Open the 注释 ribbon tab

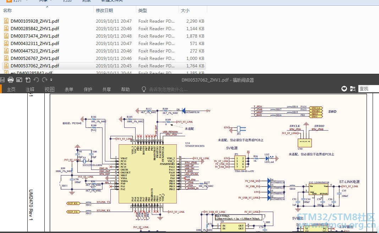[x=30, y=89]
